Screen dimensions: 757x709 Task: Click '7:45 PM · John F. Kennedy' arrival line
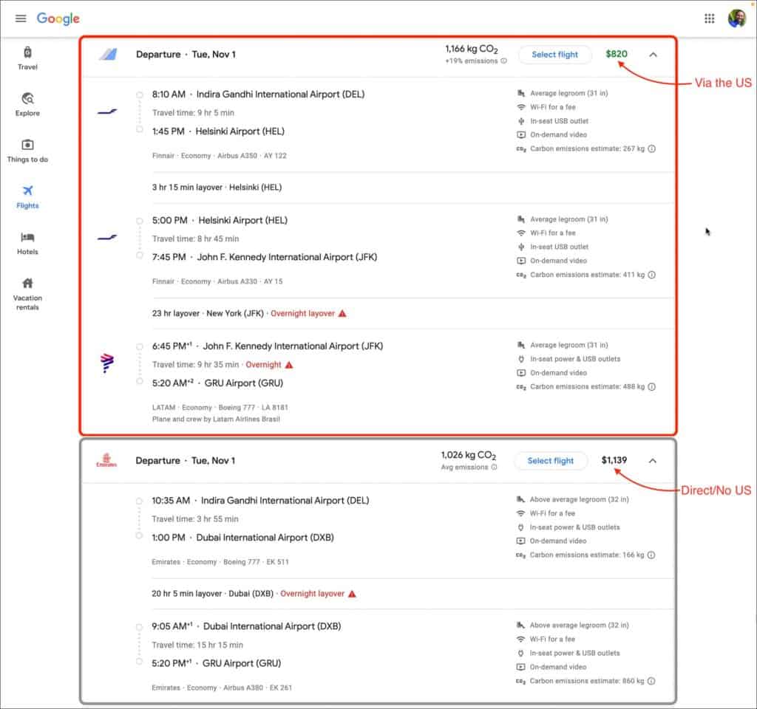(265, 257)
